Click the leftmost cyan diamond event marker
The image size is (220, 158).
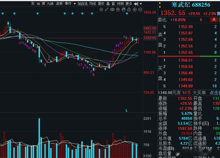pos(2,14)
